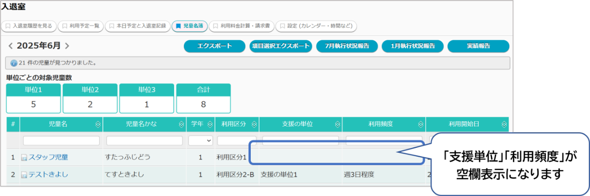The width and height of the screenshot is (590, 196).
Task: Focus the 利用頻度 filter field
Action: (x=384, y=140)
